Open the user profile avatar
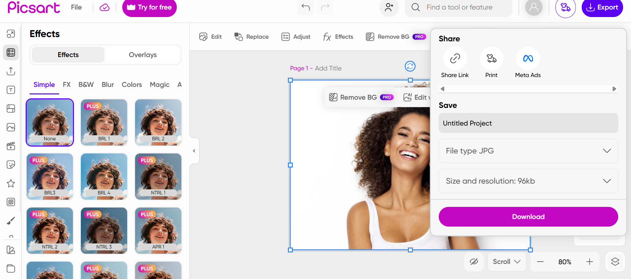This screenshot has width=631, height=279. (x=534, y=7)
